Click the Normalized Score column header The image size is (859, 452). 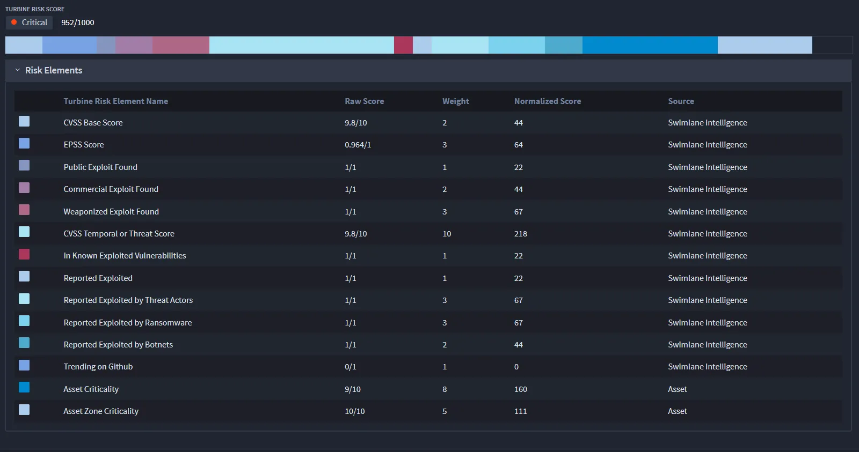pos(548,101)
